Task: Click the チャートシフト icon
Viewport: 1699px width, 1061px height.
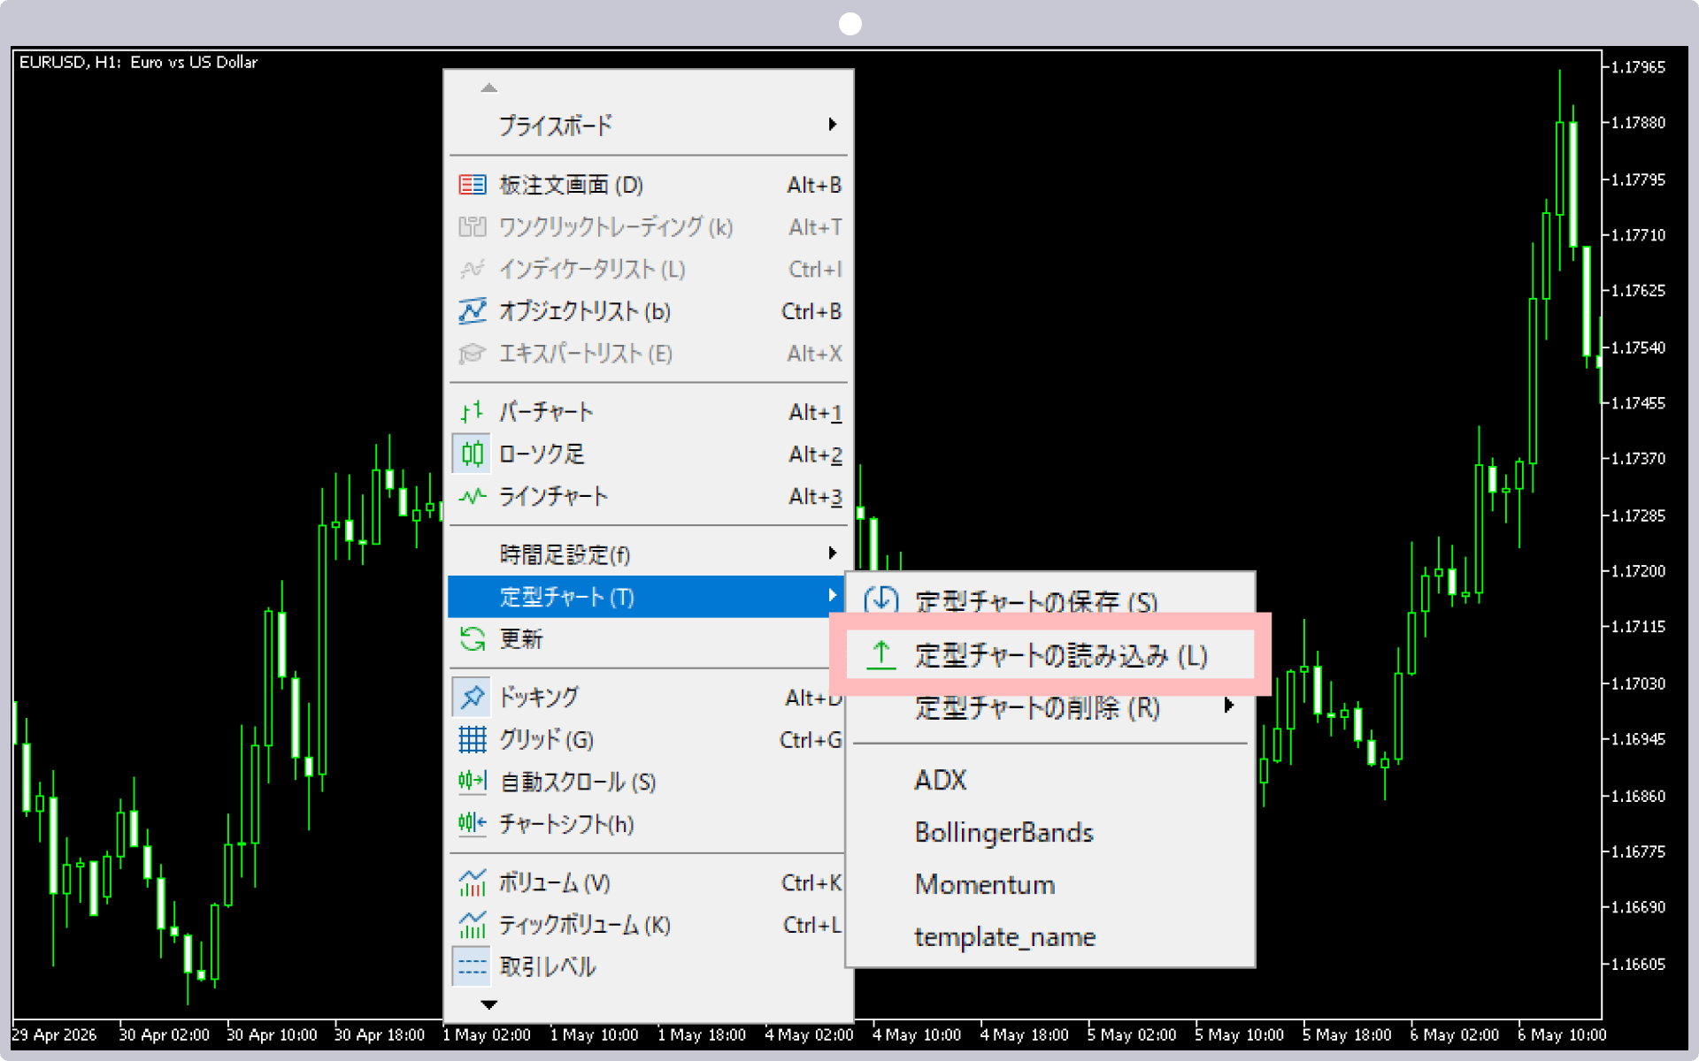Action: point(473,824)
